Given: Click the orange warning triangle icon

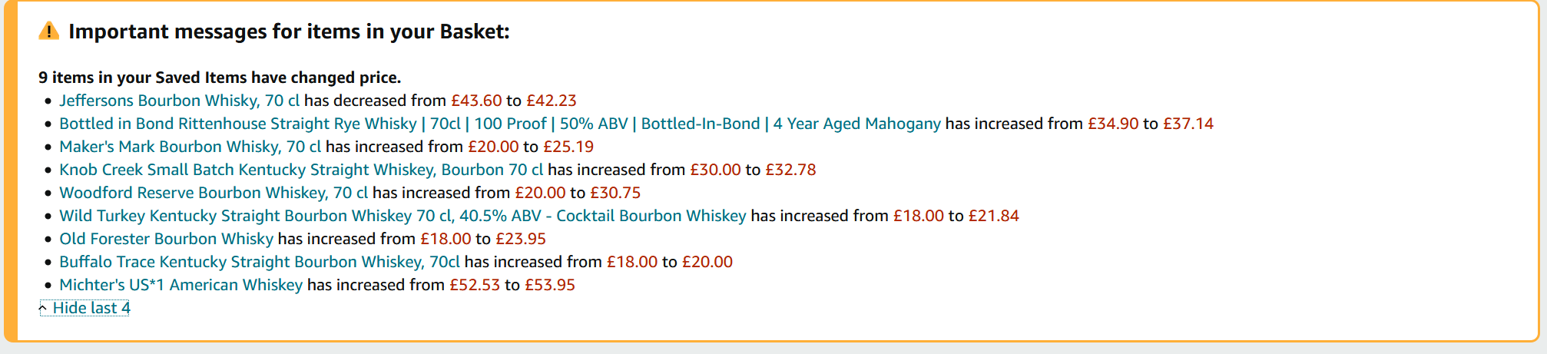Looking at the screenshot, I should 48,31.
